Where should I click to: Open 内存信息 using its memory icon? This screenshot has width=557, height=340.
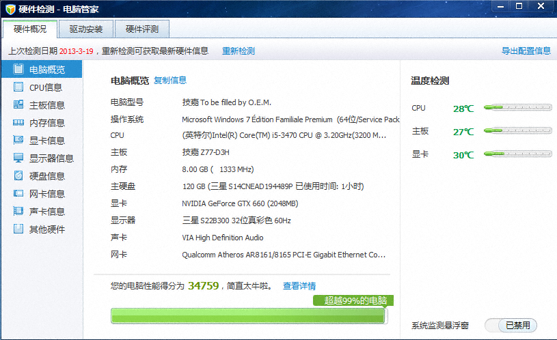point(18,123)
